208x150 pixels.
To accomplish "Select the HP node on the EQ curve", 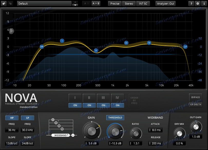I will pos(42,47).
